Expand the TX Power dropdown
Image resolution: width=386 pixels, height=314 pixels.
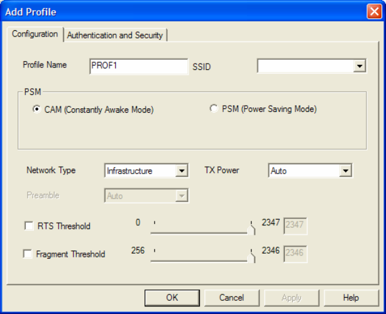(x=345, y=171)
